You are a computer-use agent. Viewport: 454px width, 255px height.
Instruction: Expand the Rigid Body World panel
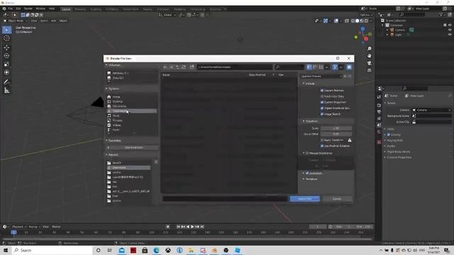[x=399, y=152]
